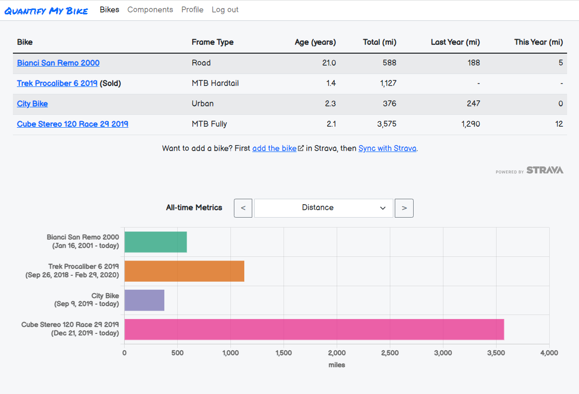Click the 4,000 axis tick label
Screen dimensions: 579x394
pos(549,353)
